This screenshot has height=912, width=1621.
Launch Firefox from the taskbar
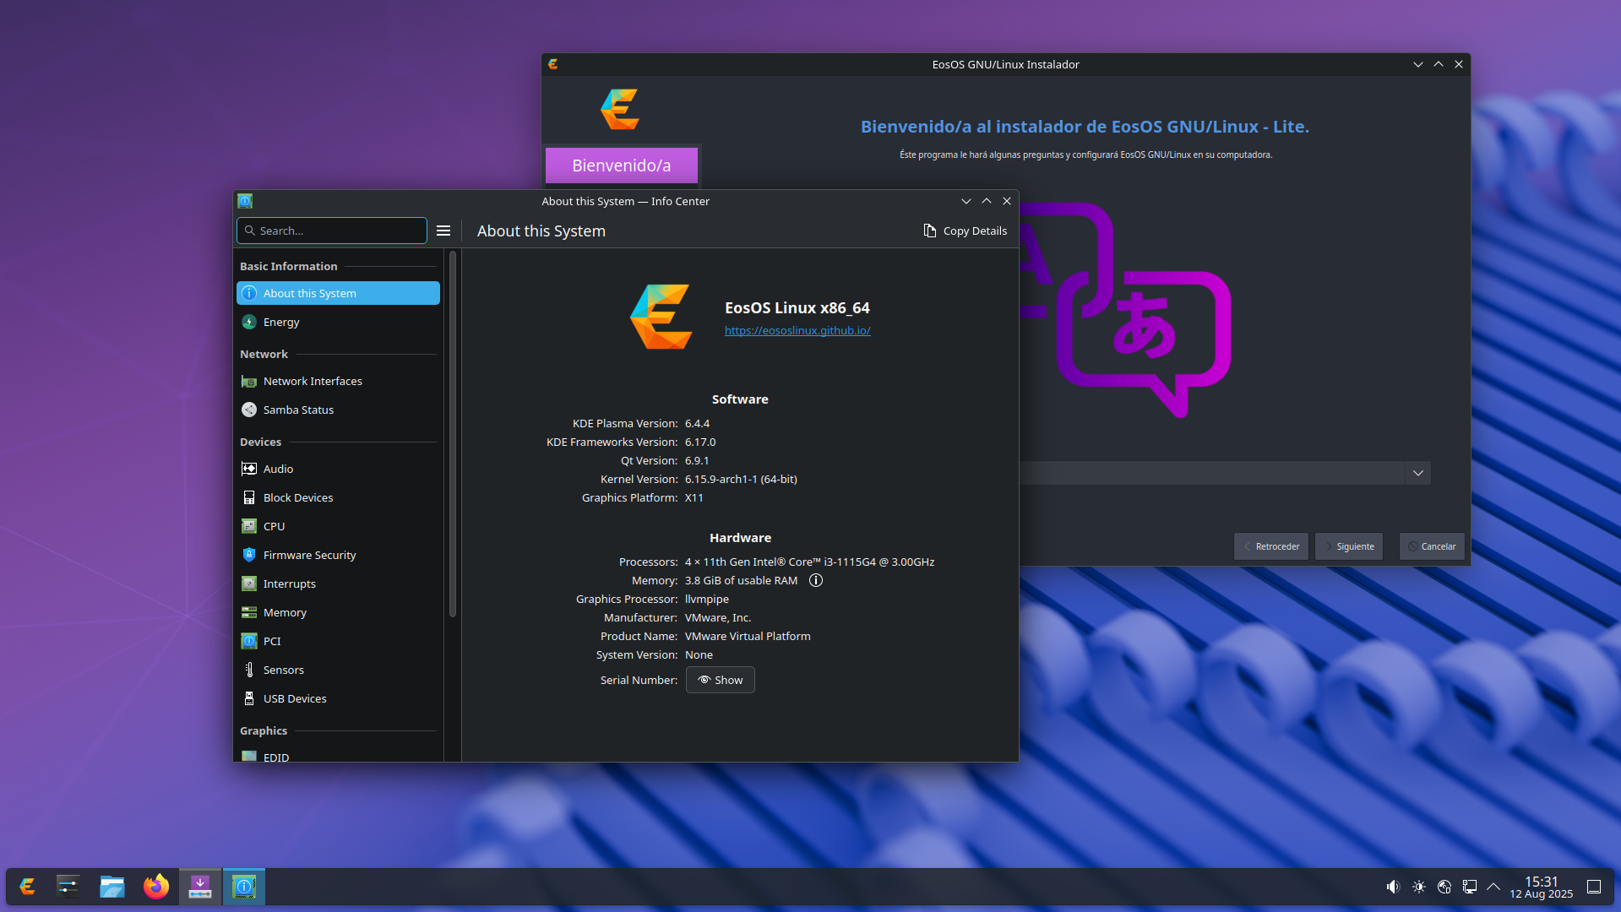[155, 887]
